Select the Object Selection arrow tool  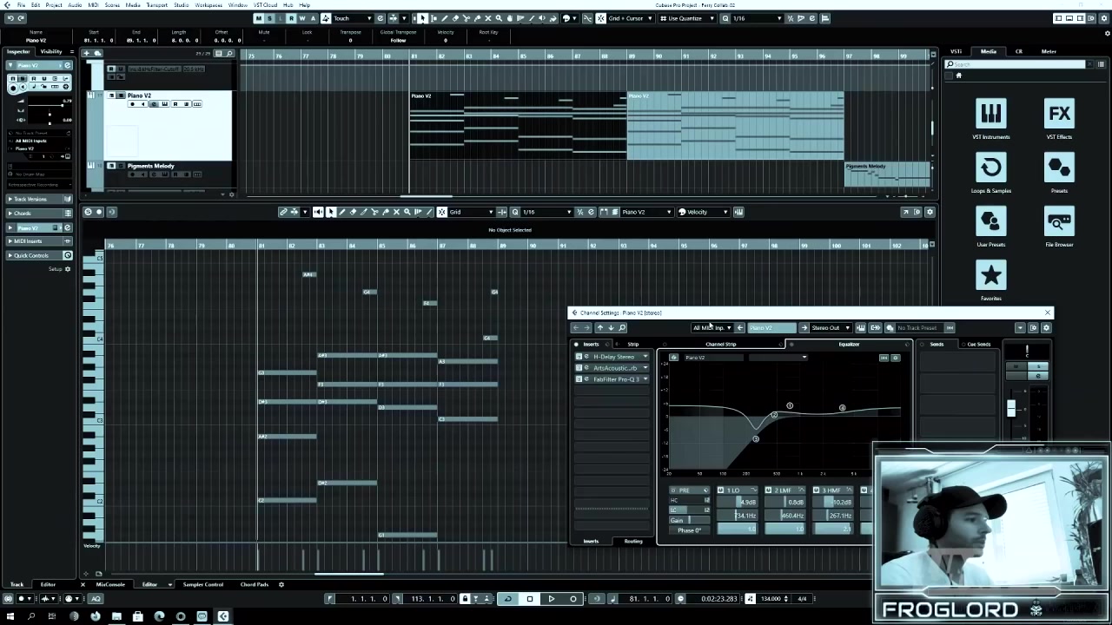422,18
